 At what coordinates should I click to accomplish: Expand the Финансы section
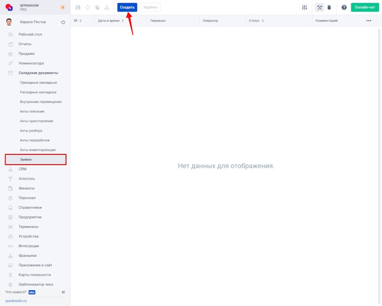pyautogui.click(x=26, y=188)
